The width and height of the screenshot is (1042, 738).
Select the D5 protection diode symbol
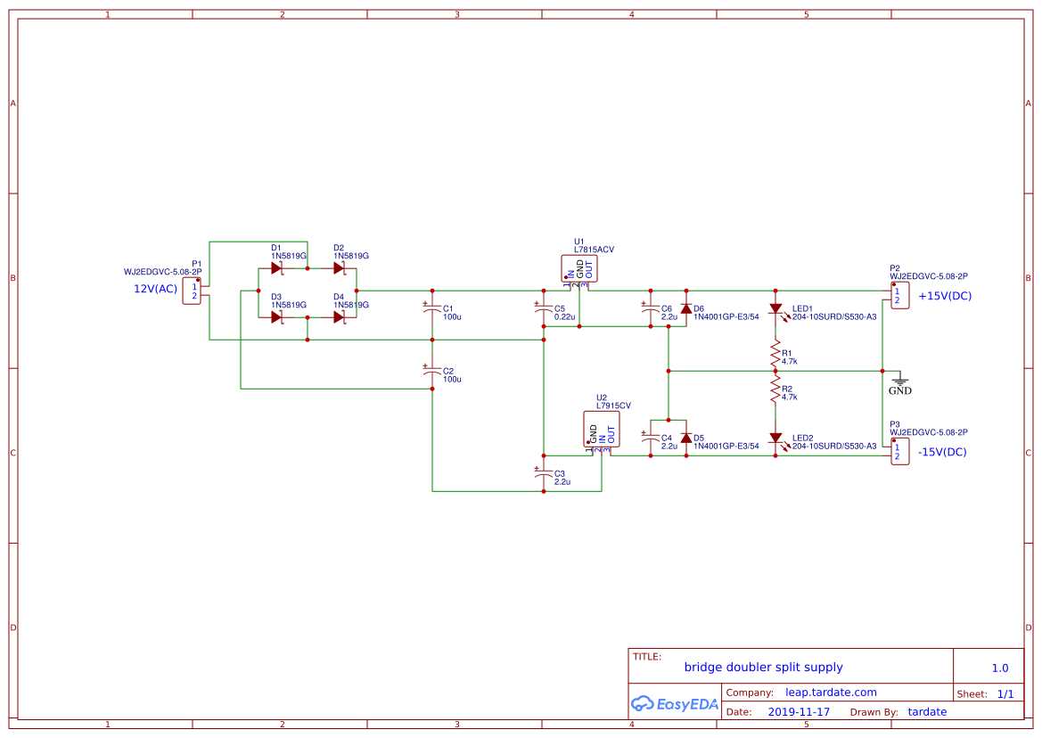pos(686,439)
